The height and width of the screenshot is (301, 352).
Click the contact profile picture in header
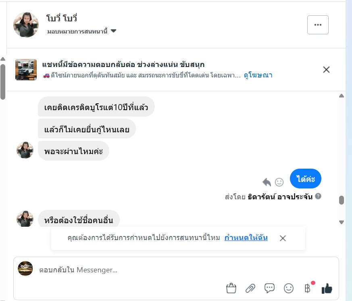point(26,25)
